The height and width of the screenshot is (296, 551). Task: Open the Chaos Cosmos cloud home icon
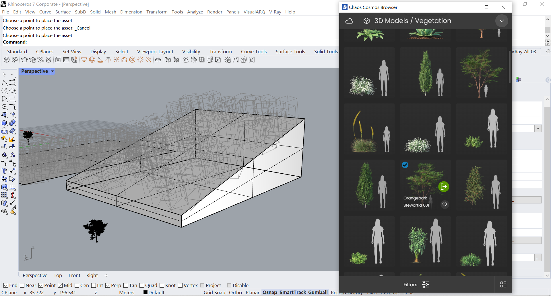click(349, 21)
